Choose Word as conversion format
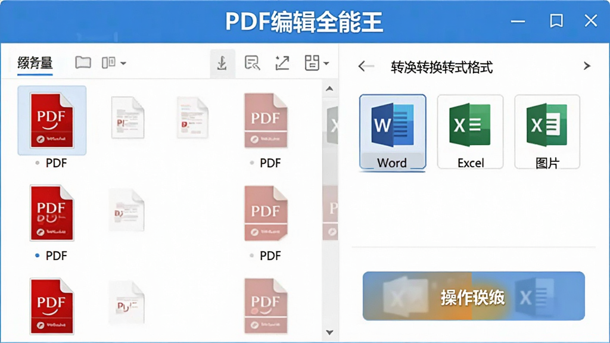 click(x=393, y=132)
